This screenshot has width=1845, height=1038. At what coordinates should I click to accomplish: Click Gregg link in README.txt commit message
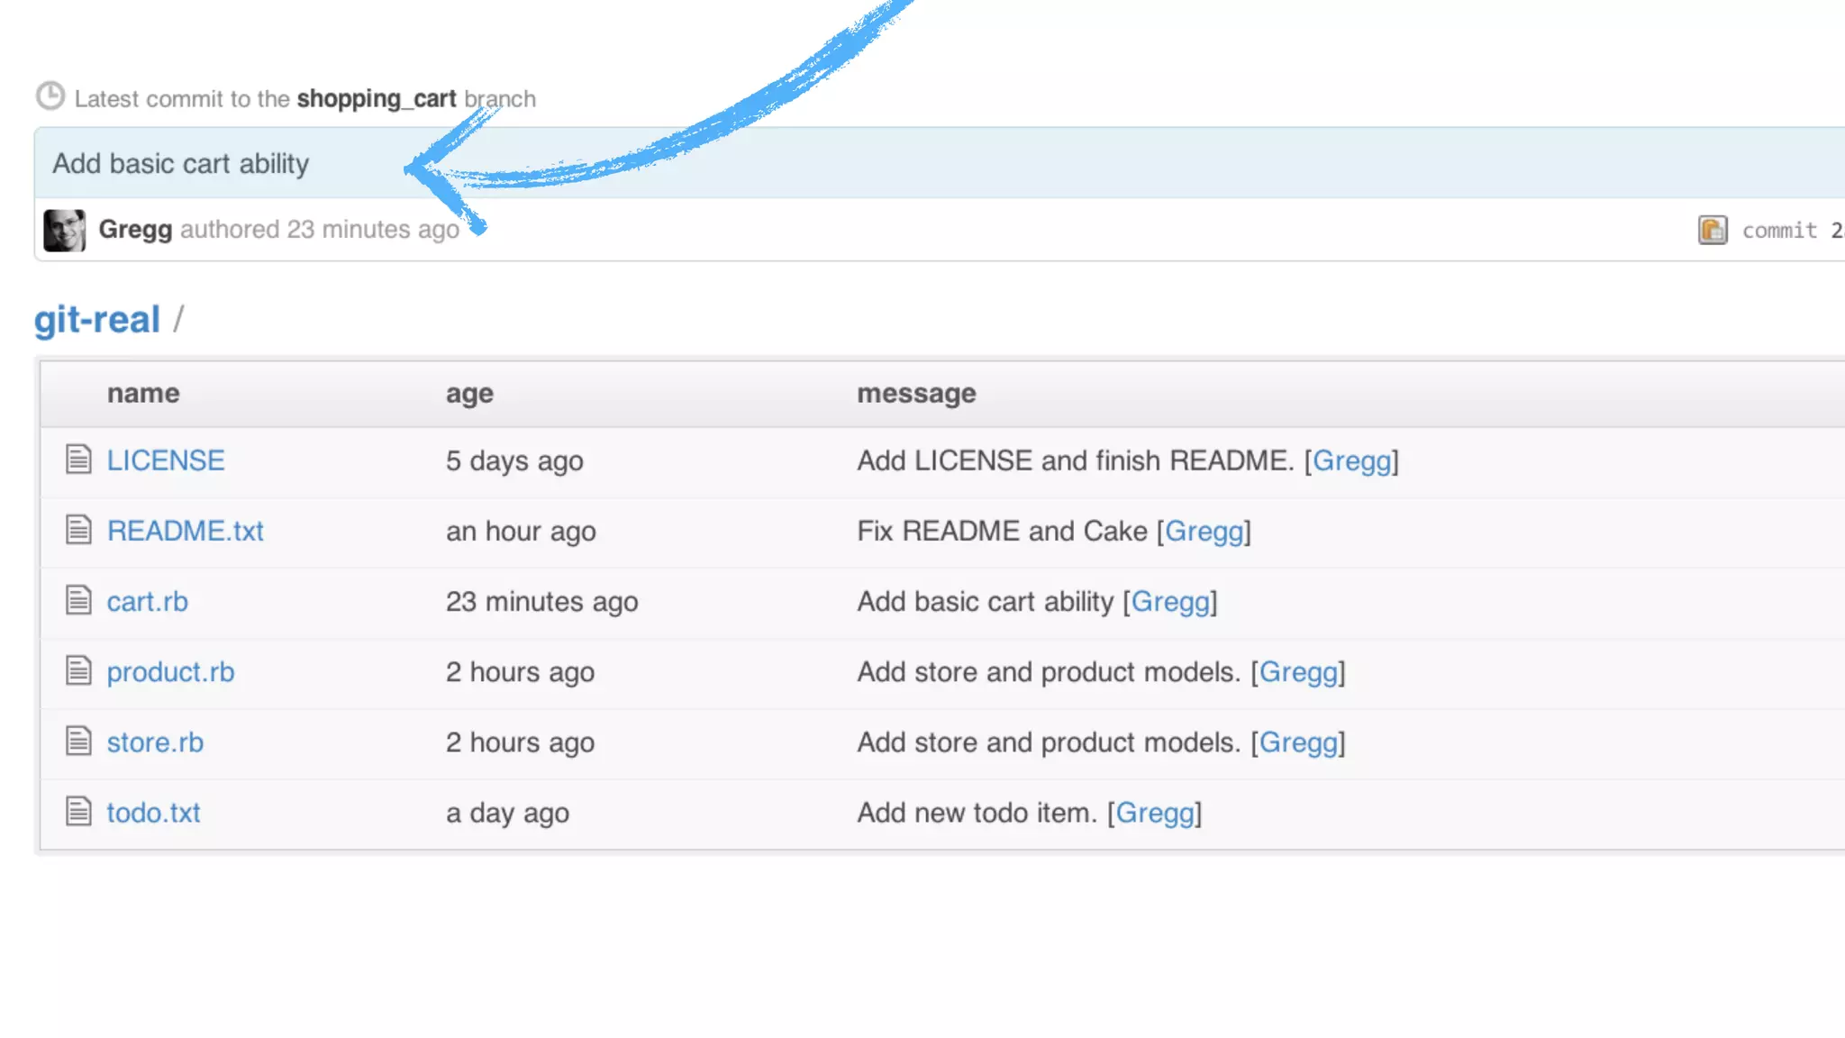[1204, 531]
